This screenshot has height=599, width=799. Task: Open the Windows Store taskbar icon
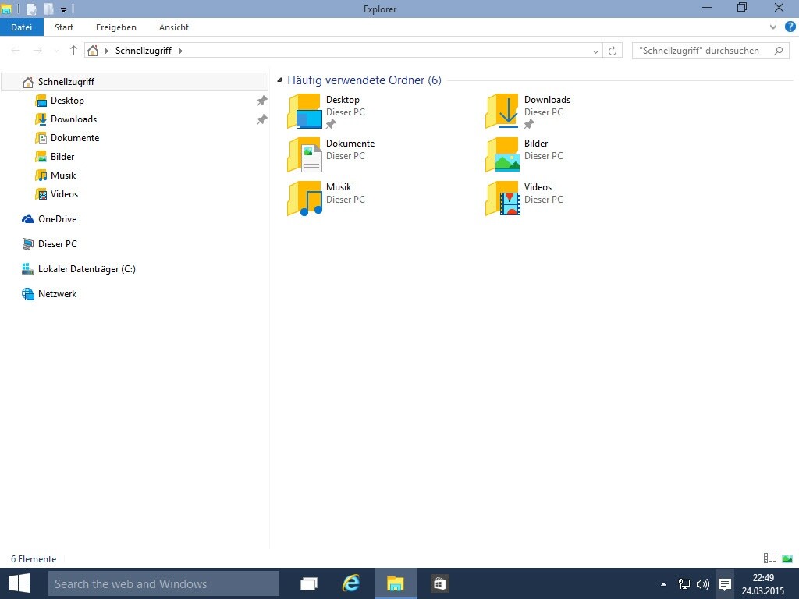point(439,583)
